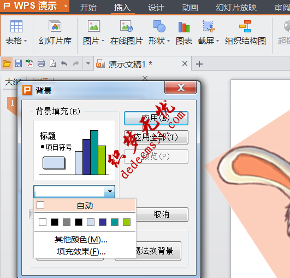
Task: Click the Print Preview icon
Action: pyautogui.click(x=53, y=63)
